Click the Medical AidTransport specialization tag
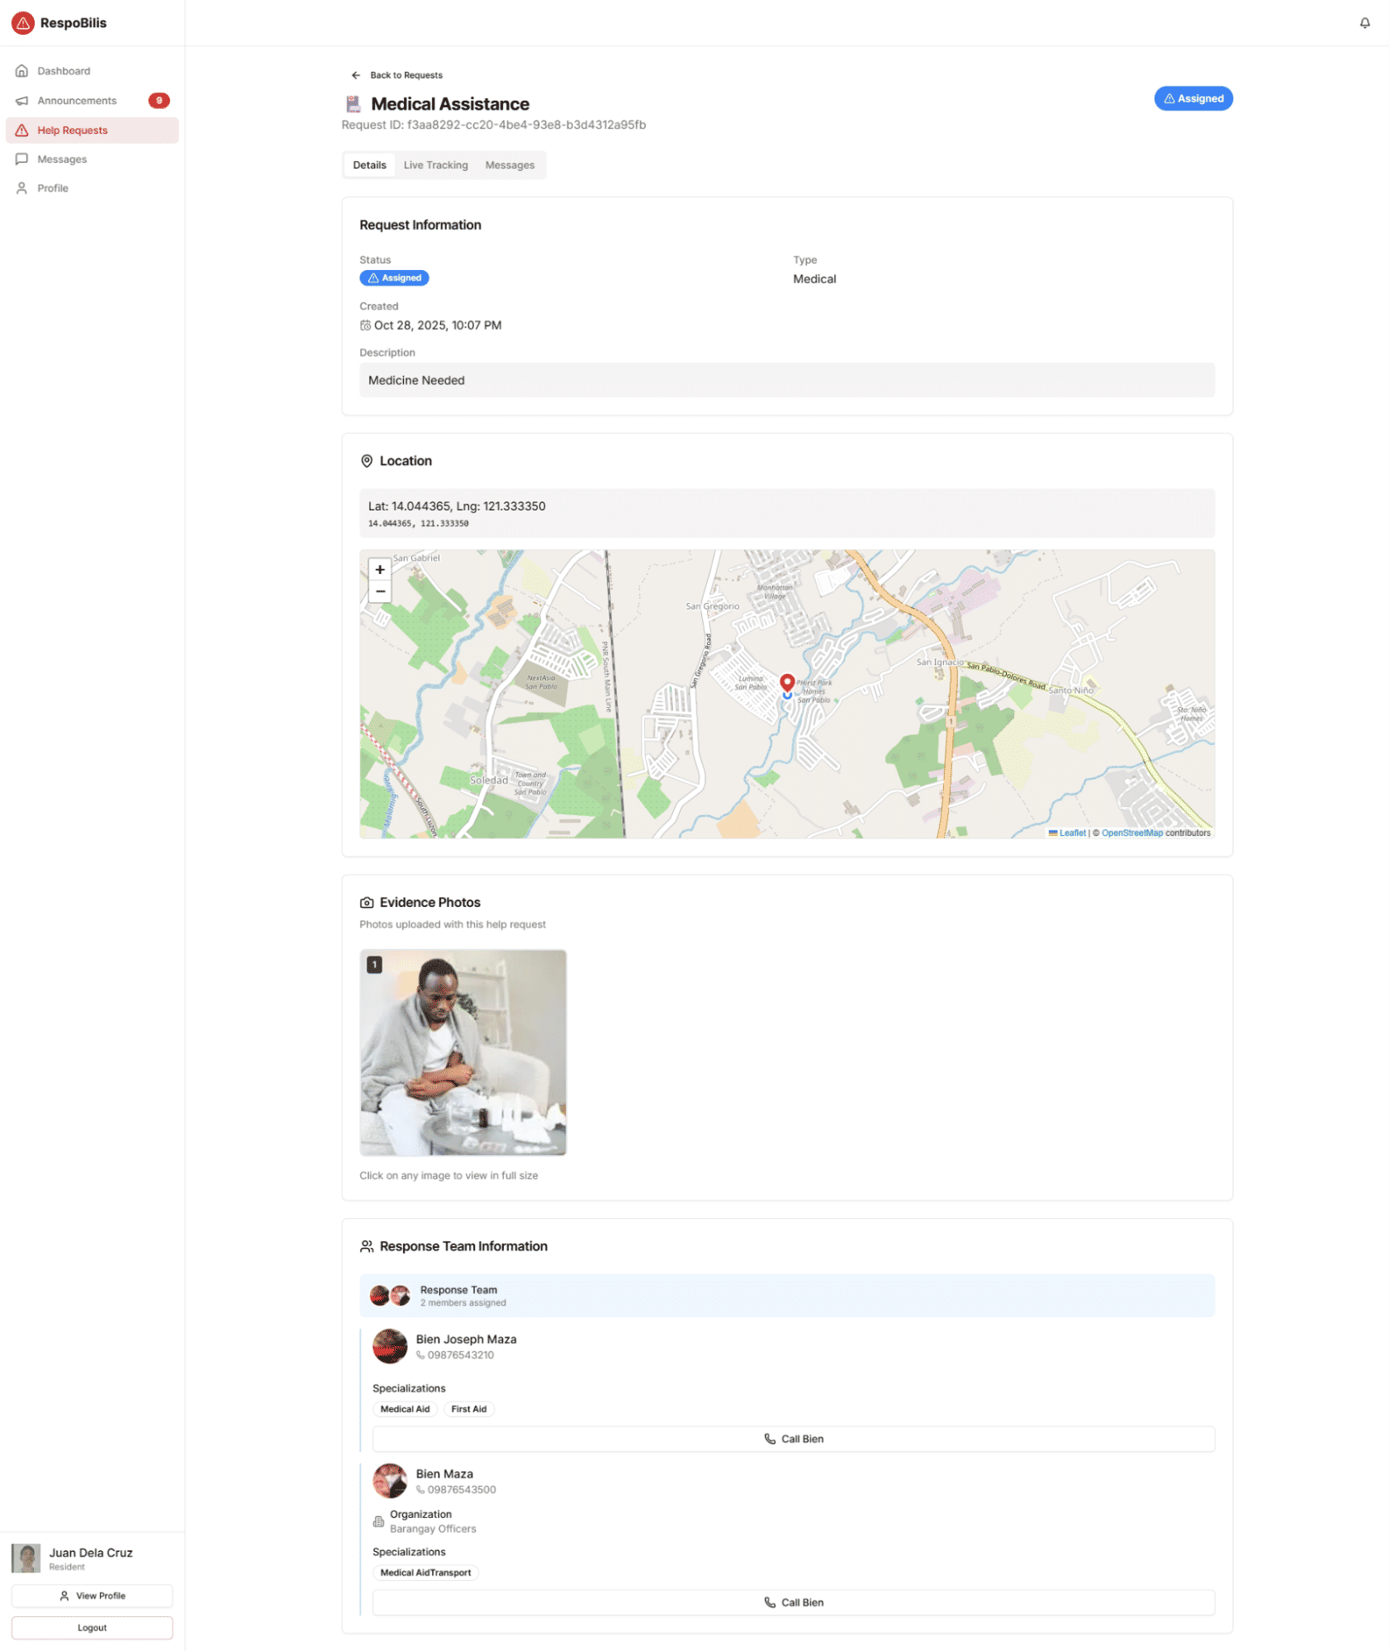The height and width of the screenshot is (1651, 1390). click(425, 1573)
